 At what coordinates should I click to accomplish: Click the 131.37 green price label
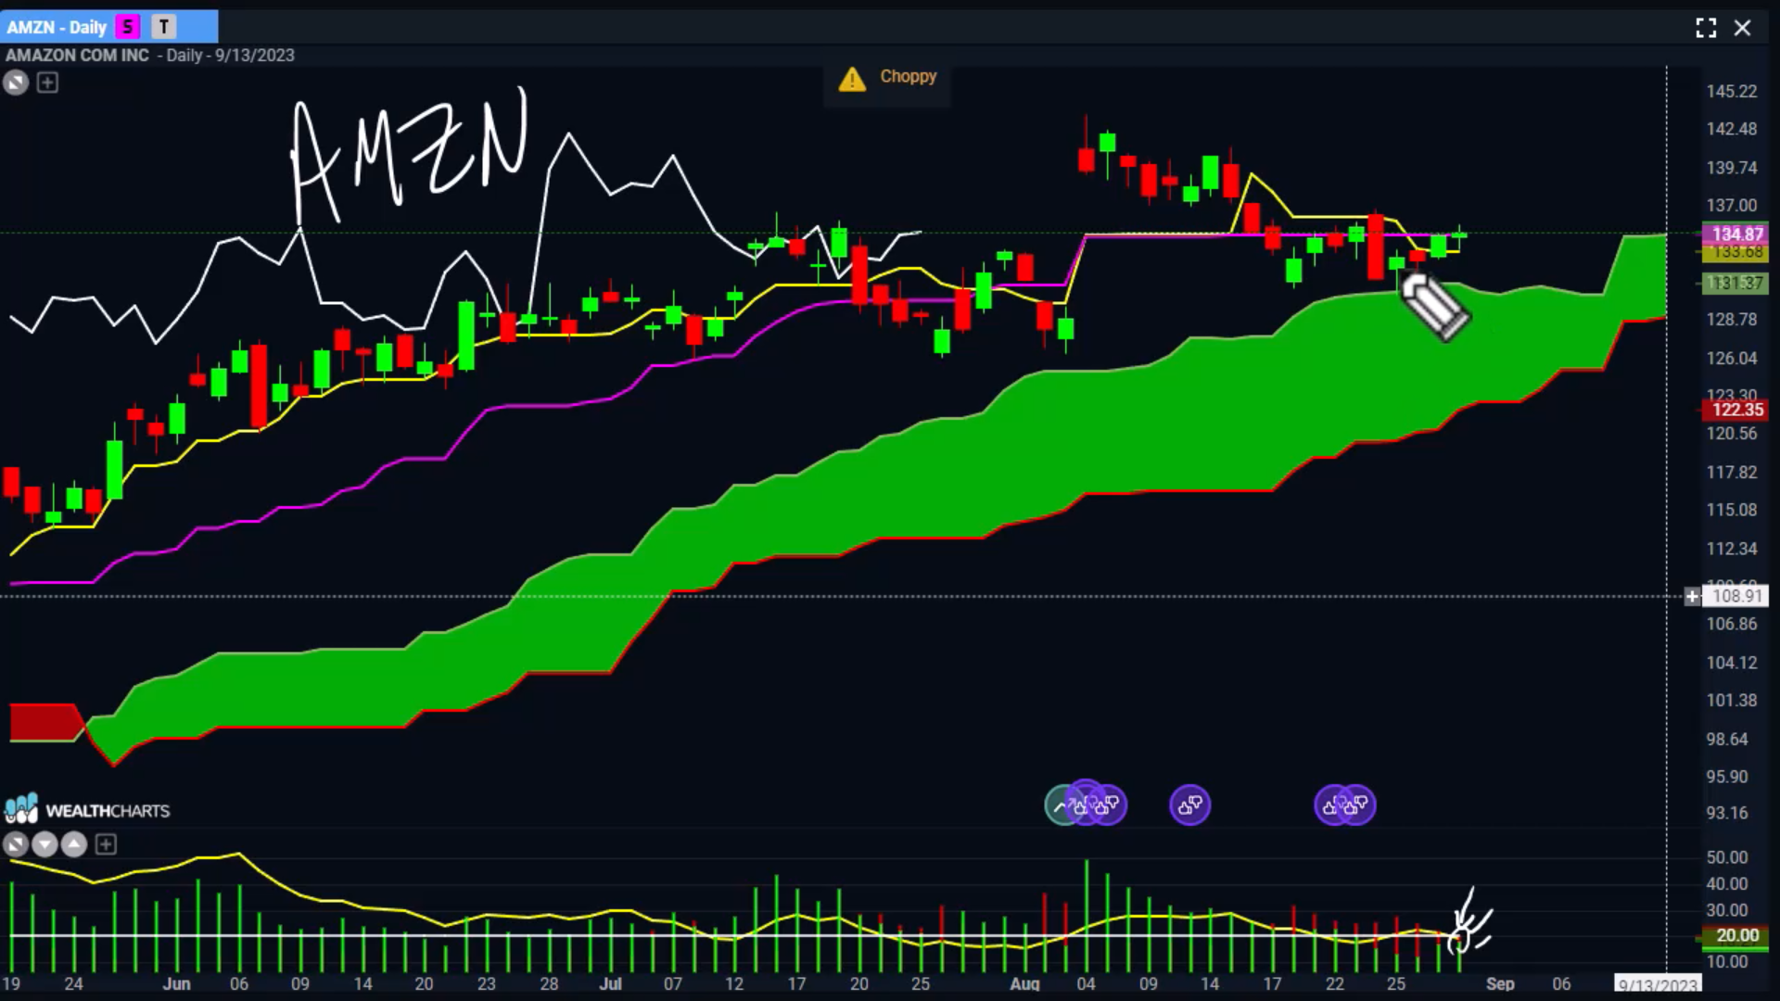coord(1735,283)
